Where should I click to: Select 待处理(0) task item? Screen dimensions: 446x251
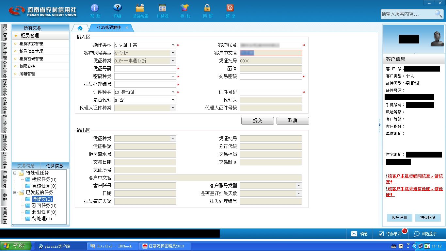(x=42, y=219)
